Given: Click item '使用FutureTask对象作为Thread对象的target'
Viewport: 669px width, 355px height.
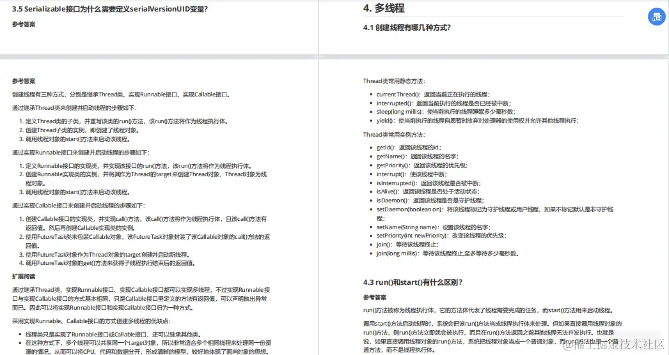Looking at the screenshot, I should pyautogui.click(x=107, y=255).
